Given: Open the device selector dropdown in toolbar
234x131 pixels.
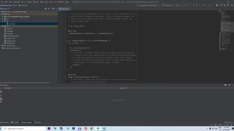Looking at the screenshot, I should pos(148,5).
